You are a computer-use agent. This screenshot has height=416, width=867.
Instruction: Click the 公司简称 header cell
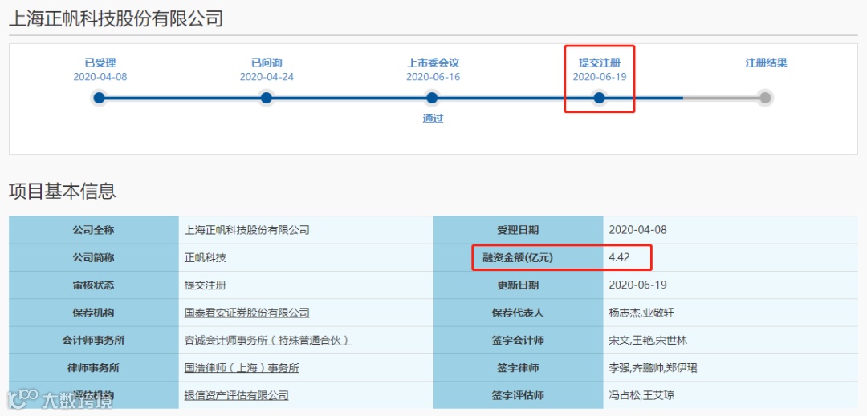tap(93, 257)
